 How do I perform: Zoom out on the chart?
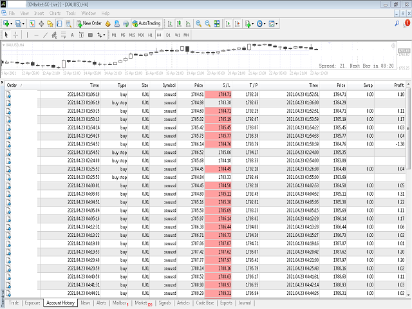[207, 24]
